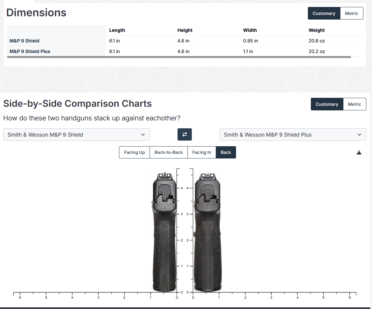The width and height of the screenshot is (372, 309).
Task: Select Customary units for comparison charts
Action: [x=327, y=104]
